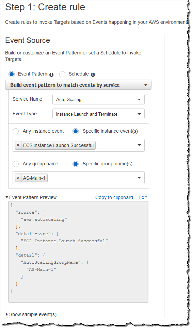The image size is (193, 329).
Task: Expand Show sample event(s)
Action: tap(31, 314)
